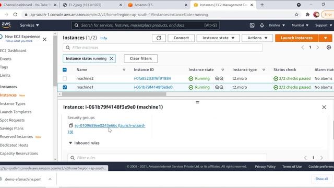The image size is (334, 188).
Task: Zoom out icon for machine1 instance state
Action: tap(221, 87)
